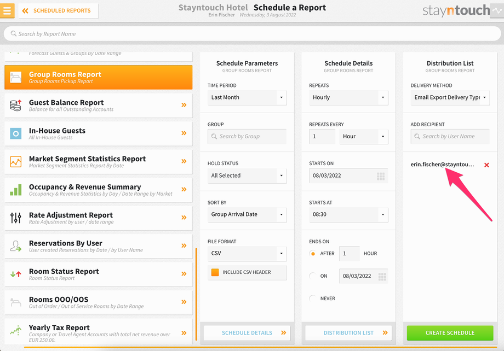Expand Occupancy & Revenue Summary chevron
Screen dimensions: 504x351
click(184, 189)
